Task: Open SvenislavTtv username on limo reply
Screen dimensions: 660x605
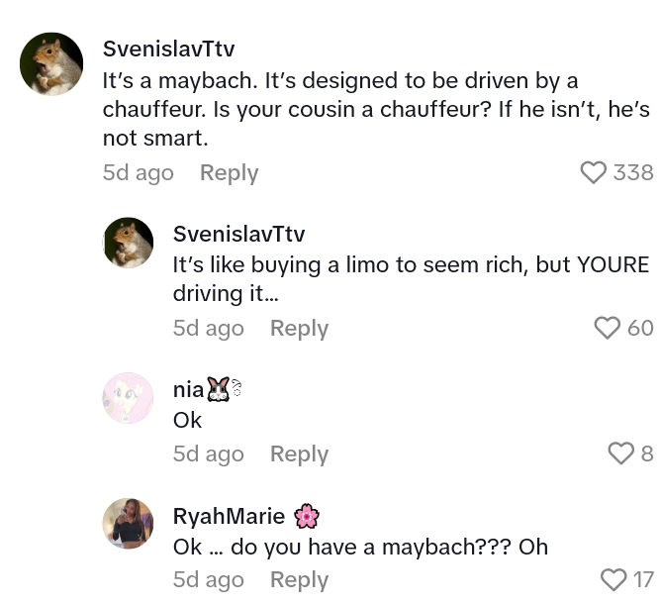Action: click(x=238, y=234)
